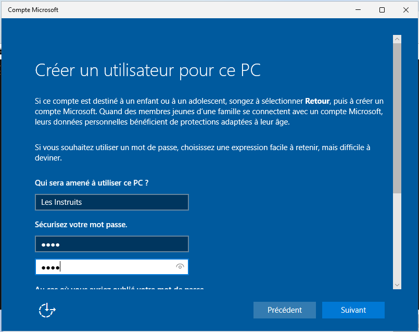Click the vertical scrollbar thumb
This screenshot has width=419, height=332.
(x=397, y=117)
